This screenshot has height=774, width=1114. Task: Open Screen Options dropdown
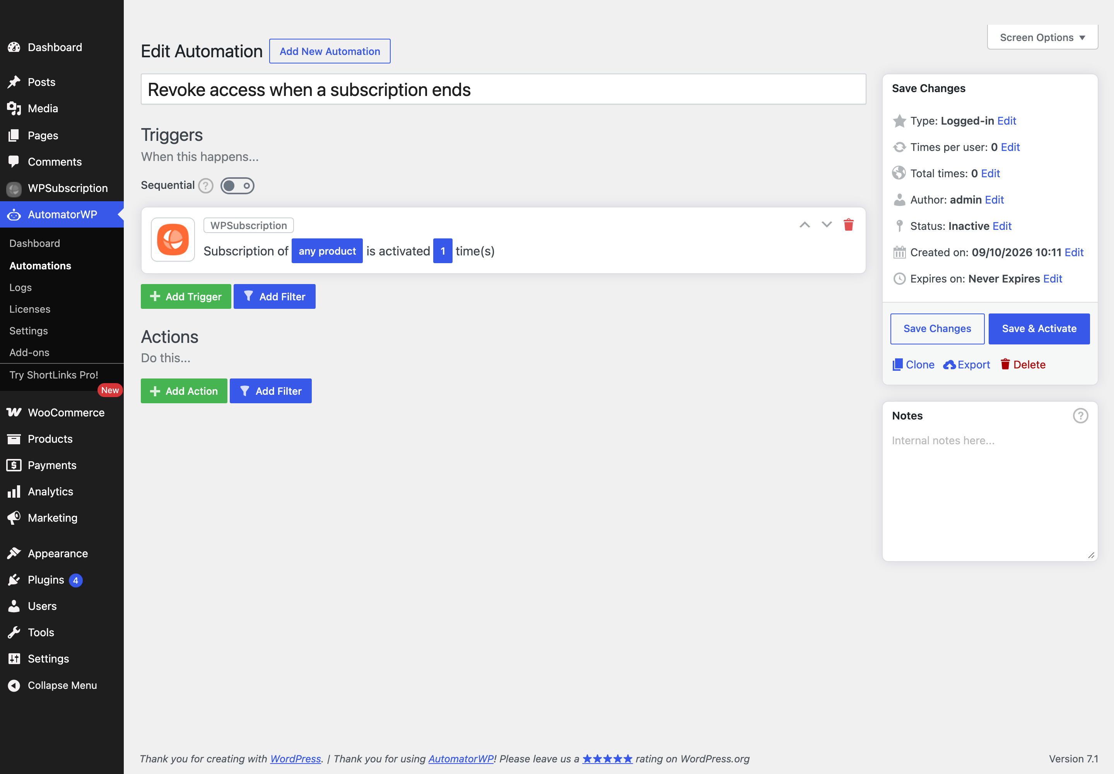tap(1042, 37)
